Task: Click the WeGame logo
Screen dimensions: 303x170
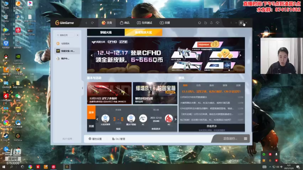Action: pyautogui.click(x=64, y=23)
